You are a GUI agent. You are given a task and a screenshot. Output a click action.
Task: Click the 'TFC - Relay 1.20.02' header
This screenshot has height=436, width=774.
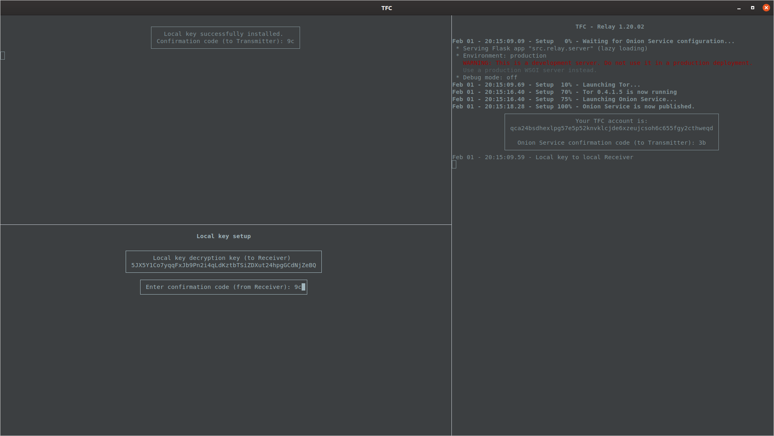609,27
